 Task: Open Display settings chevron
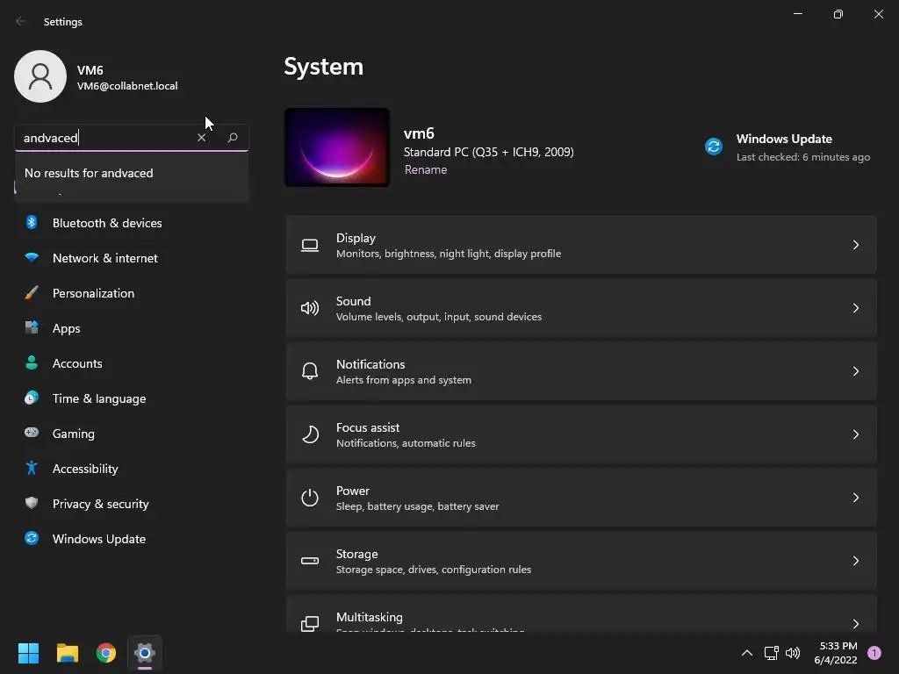(855, 246)
